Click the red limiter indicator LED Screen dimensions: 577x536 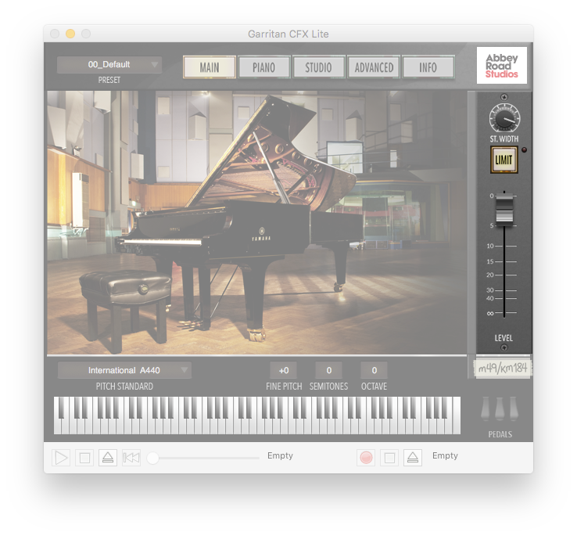[525, 150]
